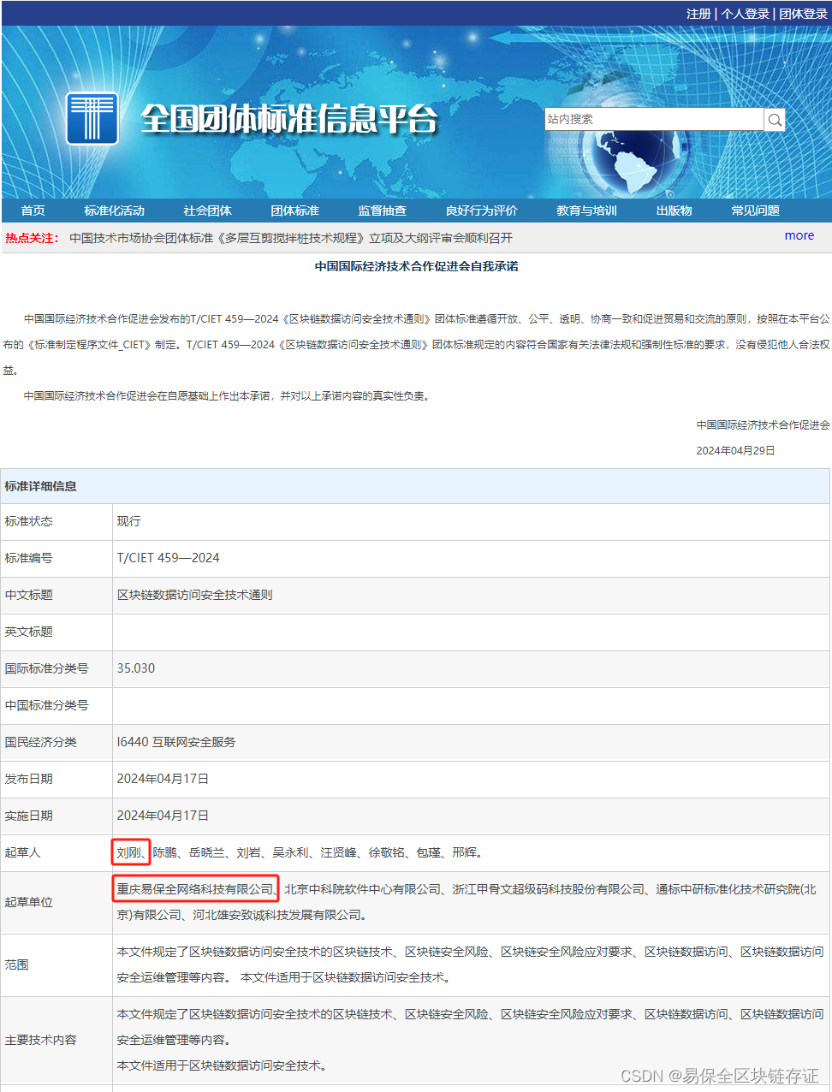
Task: Select the 实施日期 value 2024年04月17日
Action: point(163,816)
